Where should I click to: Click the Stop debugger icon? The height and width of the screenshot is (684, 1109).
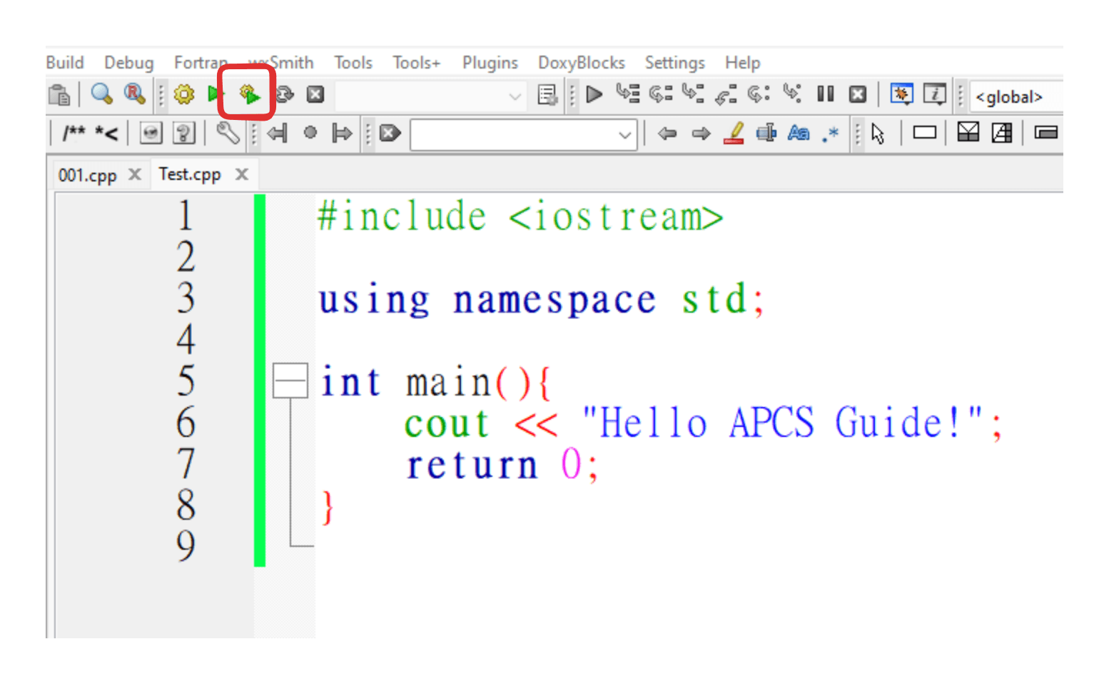[x=858, y=94]
